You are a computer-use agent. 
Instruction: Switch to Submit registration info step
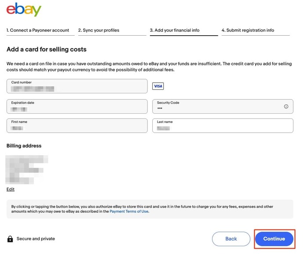click(248, 30)
